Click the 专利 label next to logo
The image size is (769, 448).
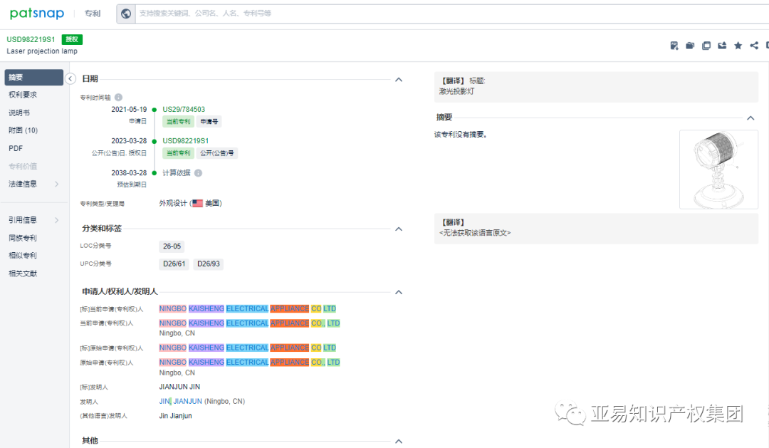tap(92, 14)
